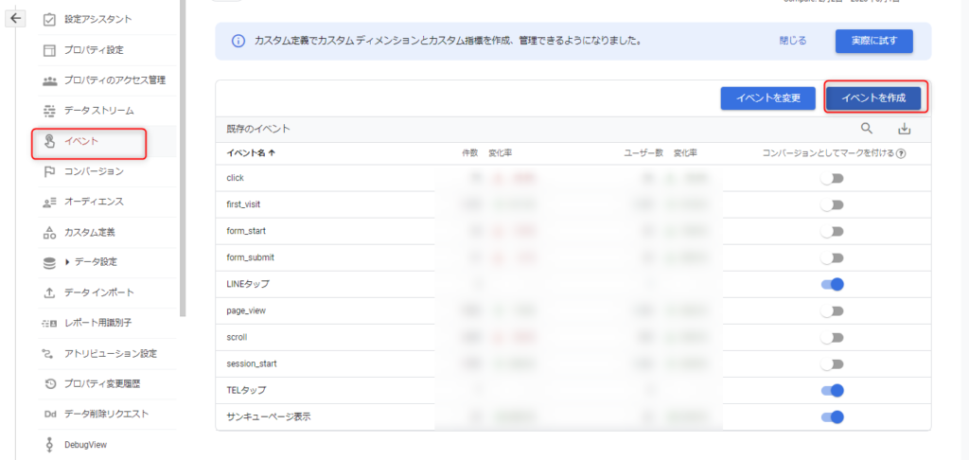Click the イベント touch-hand icon

tap(49, 141)
